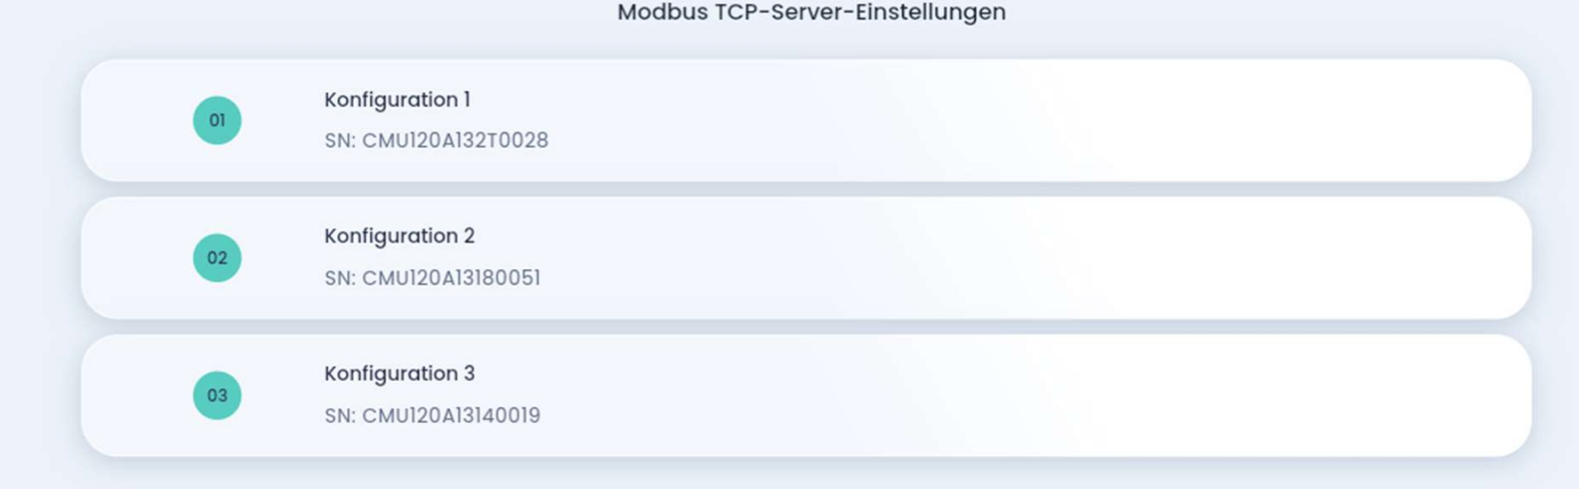Screen dimensions: 1579x489
Task: Click the 'SN:' label under Konfiguration 2
Action: point(340,278)
